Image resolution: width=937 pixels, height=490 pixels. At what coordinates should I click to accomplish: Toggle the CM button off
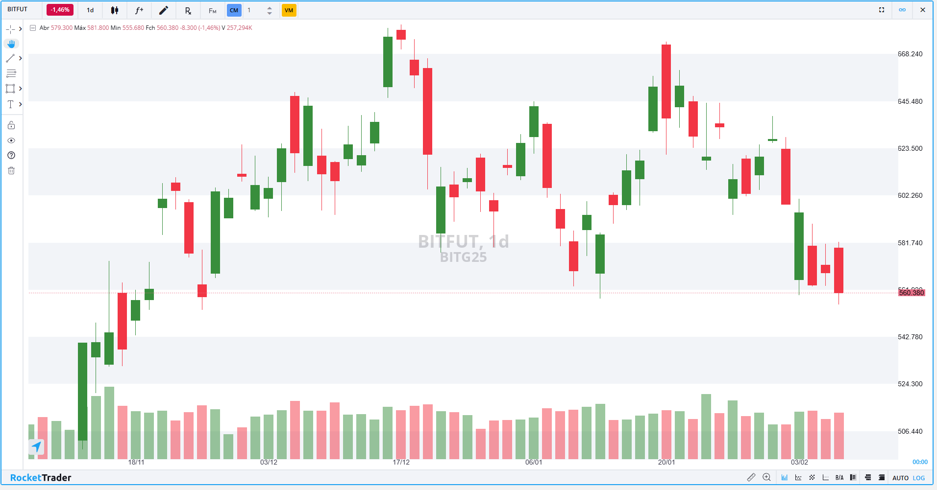(x=234, y=10)
